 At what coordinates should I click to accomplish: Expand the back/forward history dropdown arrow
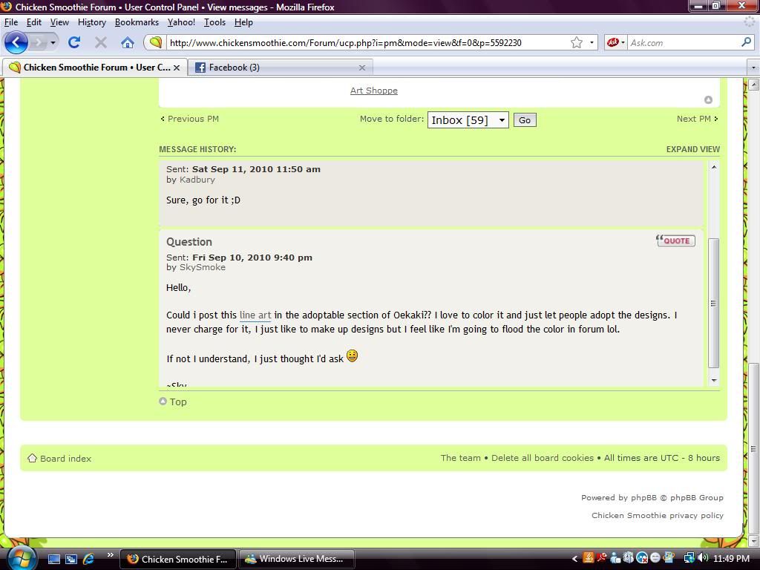click(53, 42)
